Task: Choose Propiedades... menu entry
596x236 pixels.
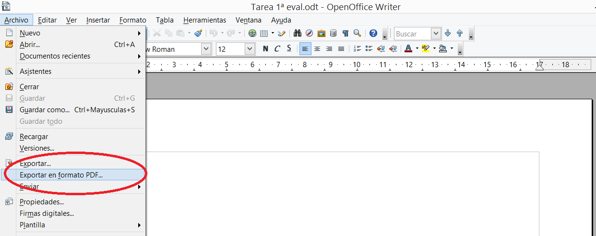Action: pyautogui.click(x=73, y=202)
